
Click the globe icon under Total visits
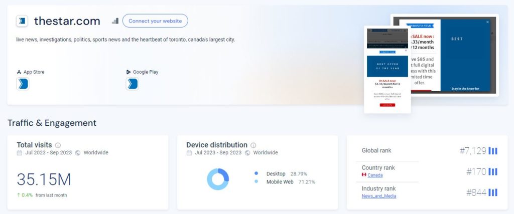78,153
